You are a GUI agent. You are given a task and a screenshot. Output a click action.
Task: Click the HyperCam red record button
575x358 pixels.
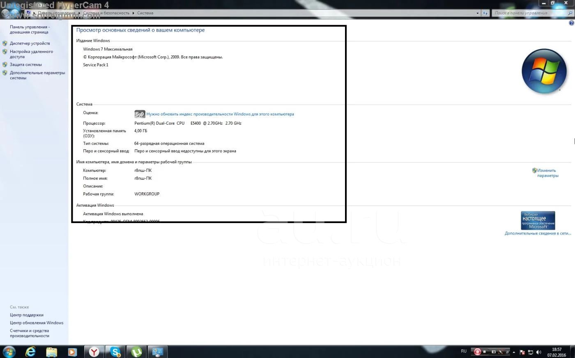coord(477,352)
